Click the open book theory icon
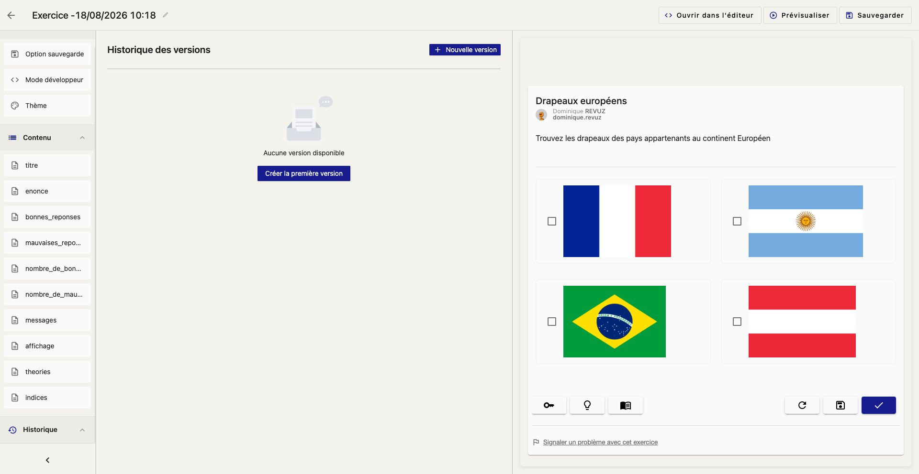Viewport: 919px width, 474px height. pos(626,405)
